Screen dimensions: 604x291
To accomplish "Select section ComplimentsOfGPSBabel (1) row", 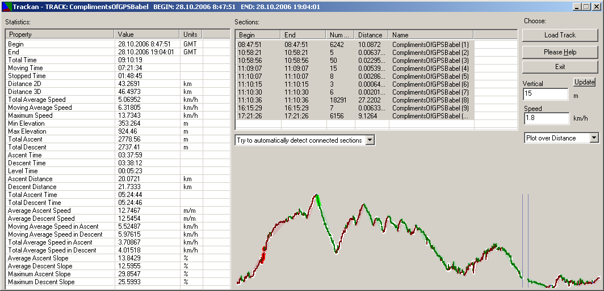I will click(x=430, y=44).
